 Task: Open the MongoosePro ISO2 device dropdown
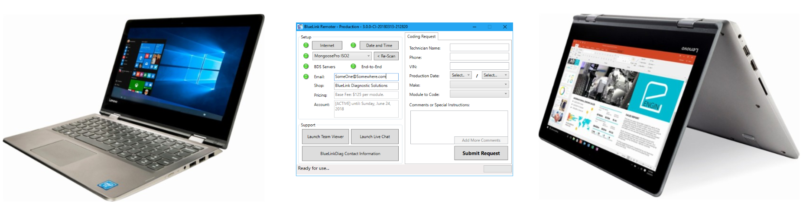coord(342,56)
